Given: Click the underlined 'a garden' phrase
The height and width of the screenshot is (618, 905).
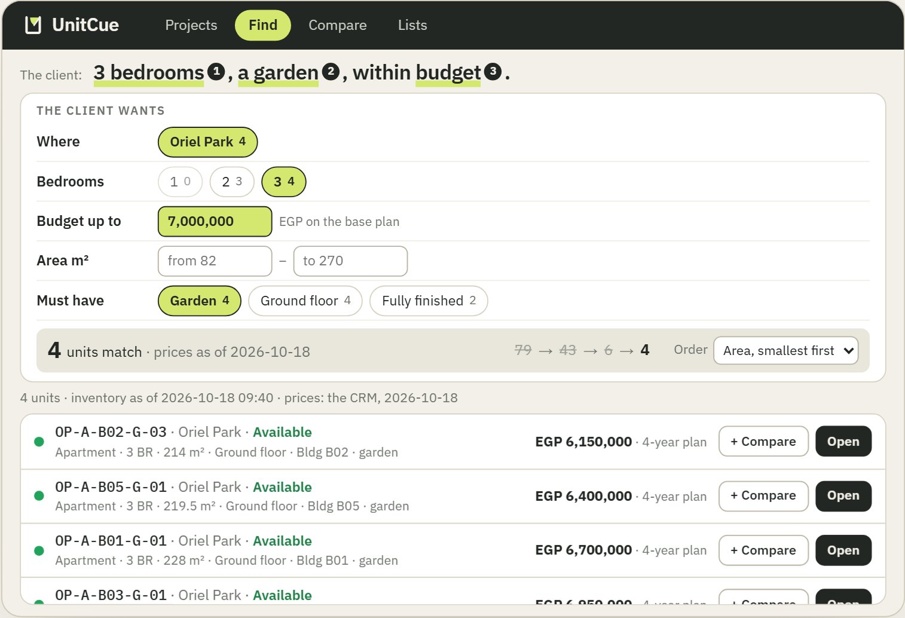Looking at the screenshot, I should [278, 73].
